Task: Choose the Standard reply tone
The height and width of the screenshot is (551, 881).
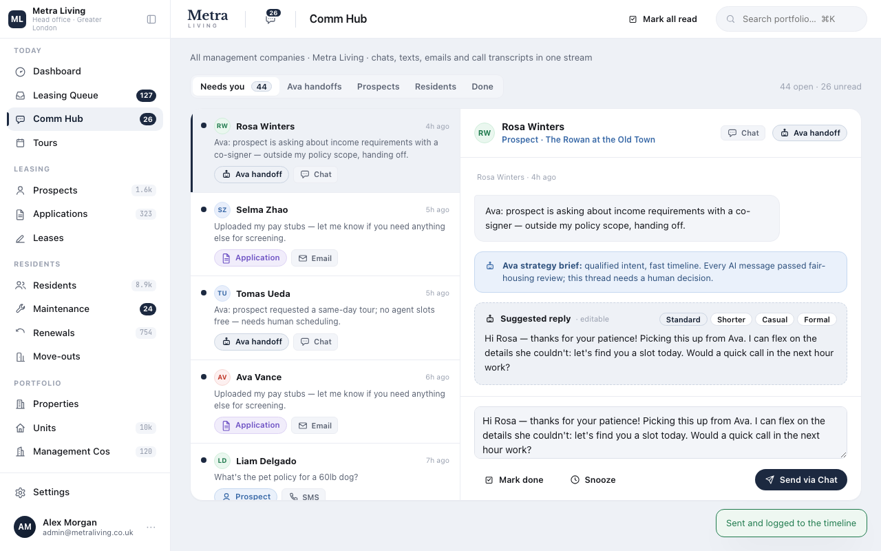Action: coord(683,320)
